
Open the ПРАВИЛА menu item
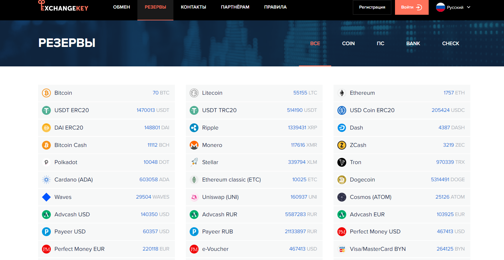pos(275,7)
